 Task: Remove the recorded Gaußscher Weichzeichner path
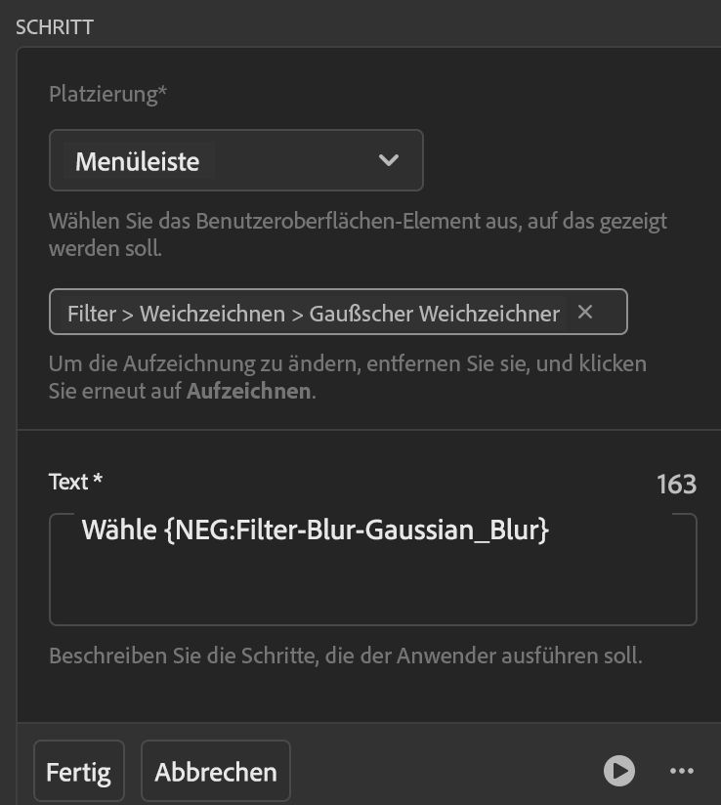pyautogui.click(x=585, y=313)
